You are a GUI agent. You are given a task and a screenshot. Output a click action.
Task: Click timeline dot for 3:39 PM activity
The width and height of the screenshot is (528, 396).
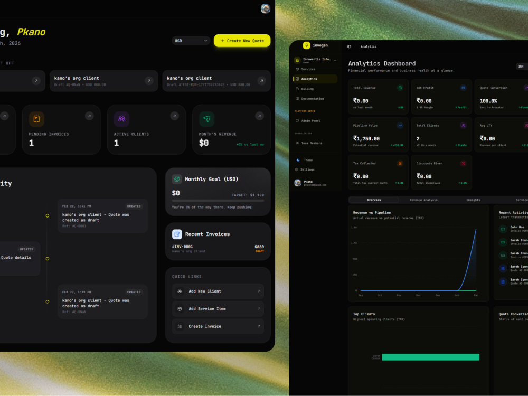pyautogui.click(x=48, y=301)
